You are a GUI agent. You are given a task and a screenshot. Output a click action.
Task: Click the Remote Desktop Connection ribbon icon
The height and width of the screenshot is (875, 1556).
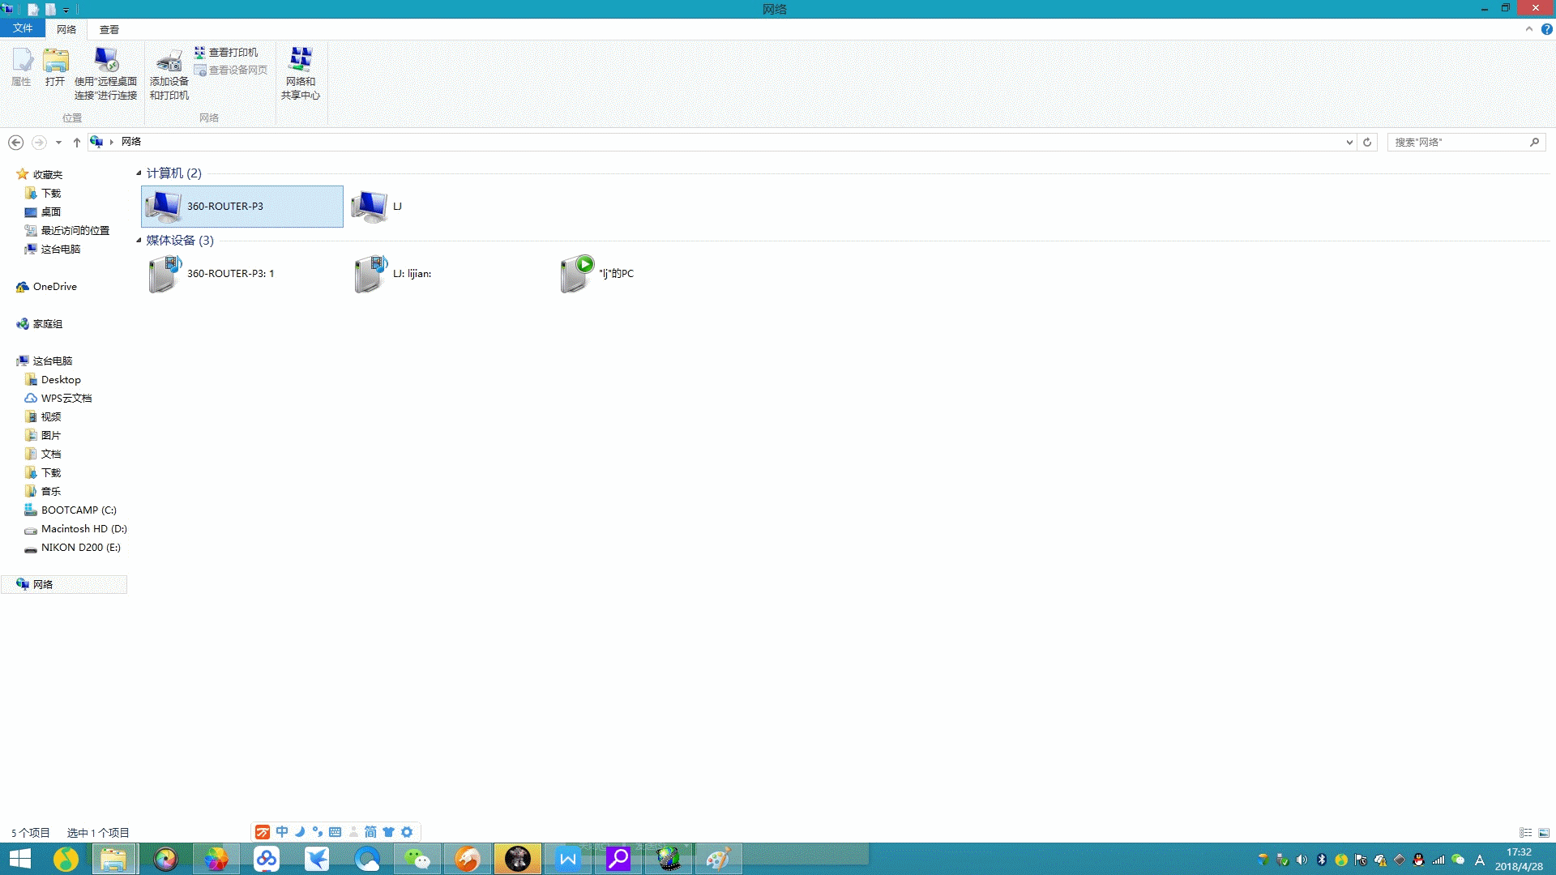(x=105, y=71)
